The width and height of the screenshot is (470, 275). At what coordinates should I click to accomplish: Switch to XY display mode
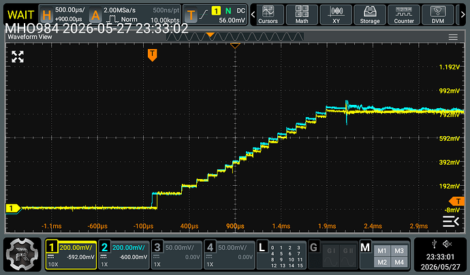(x=336, y=15)
